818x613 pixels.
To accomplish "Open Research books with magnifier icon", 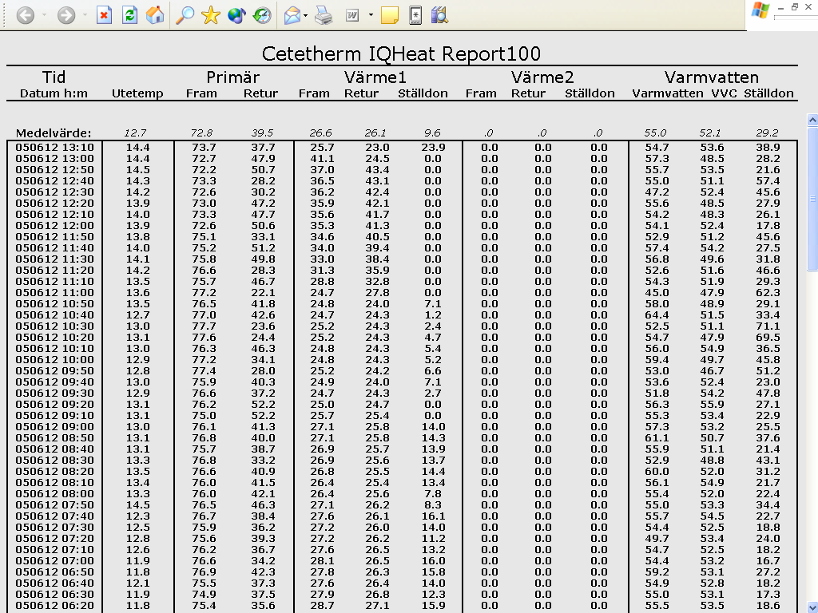I will [x=440, y=15].
